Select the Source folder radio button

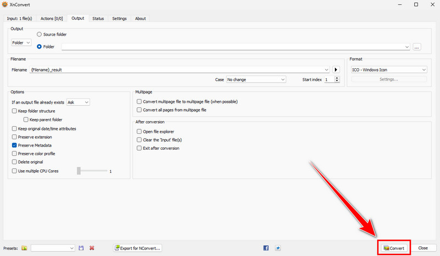click(40, 35)
